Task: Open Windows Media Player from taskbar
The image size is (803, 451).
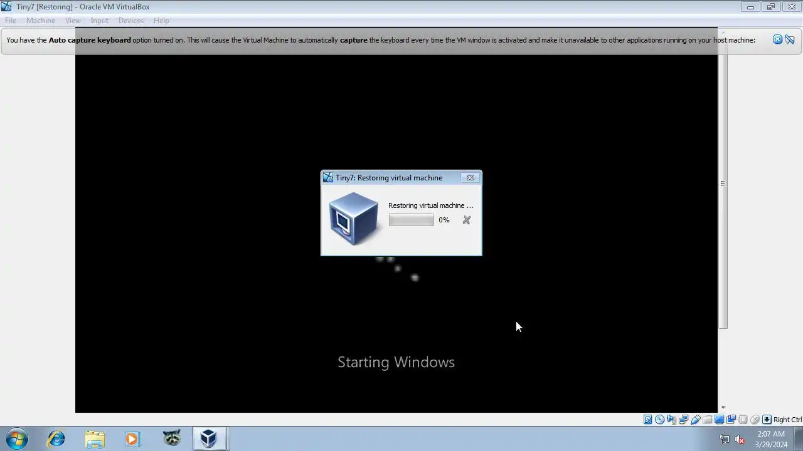Action: (132, 438)
